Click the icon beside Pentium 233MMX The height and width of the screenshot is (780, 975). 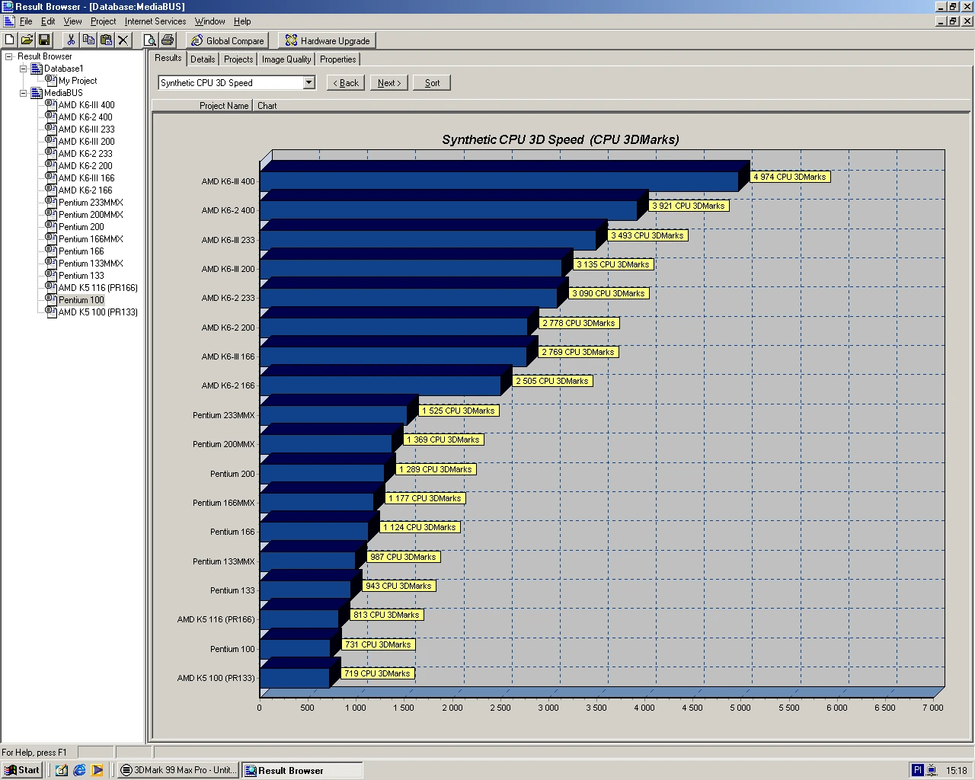[51, 202]
